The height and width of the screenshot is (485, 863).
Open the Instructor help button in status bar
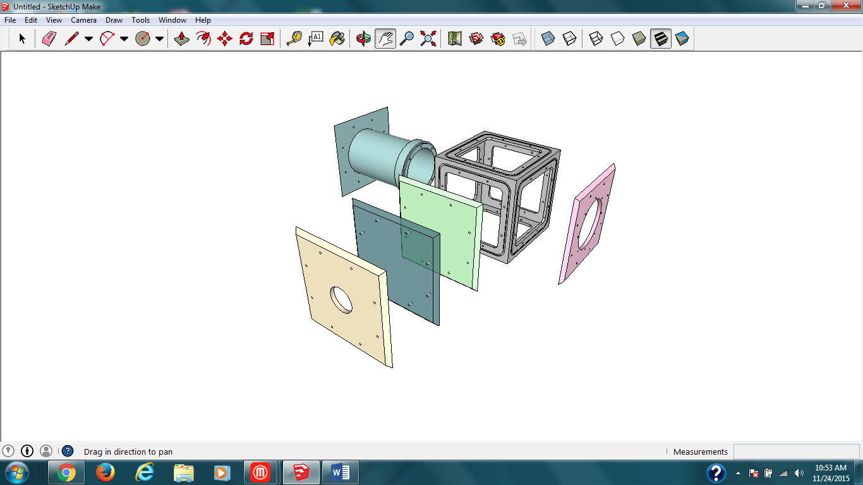(68, 452)
